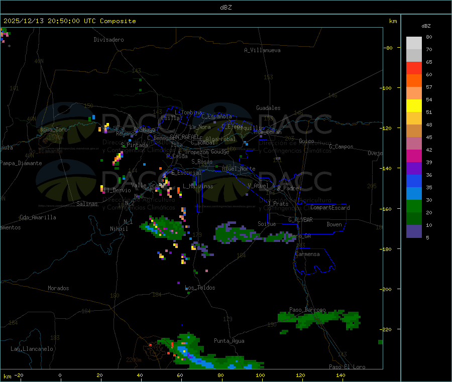Select the 'S_Rosas' label
The width and height of the screenshot is (452, 382).
(x=202, y=162)
